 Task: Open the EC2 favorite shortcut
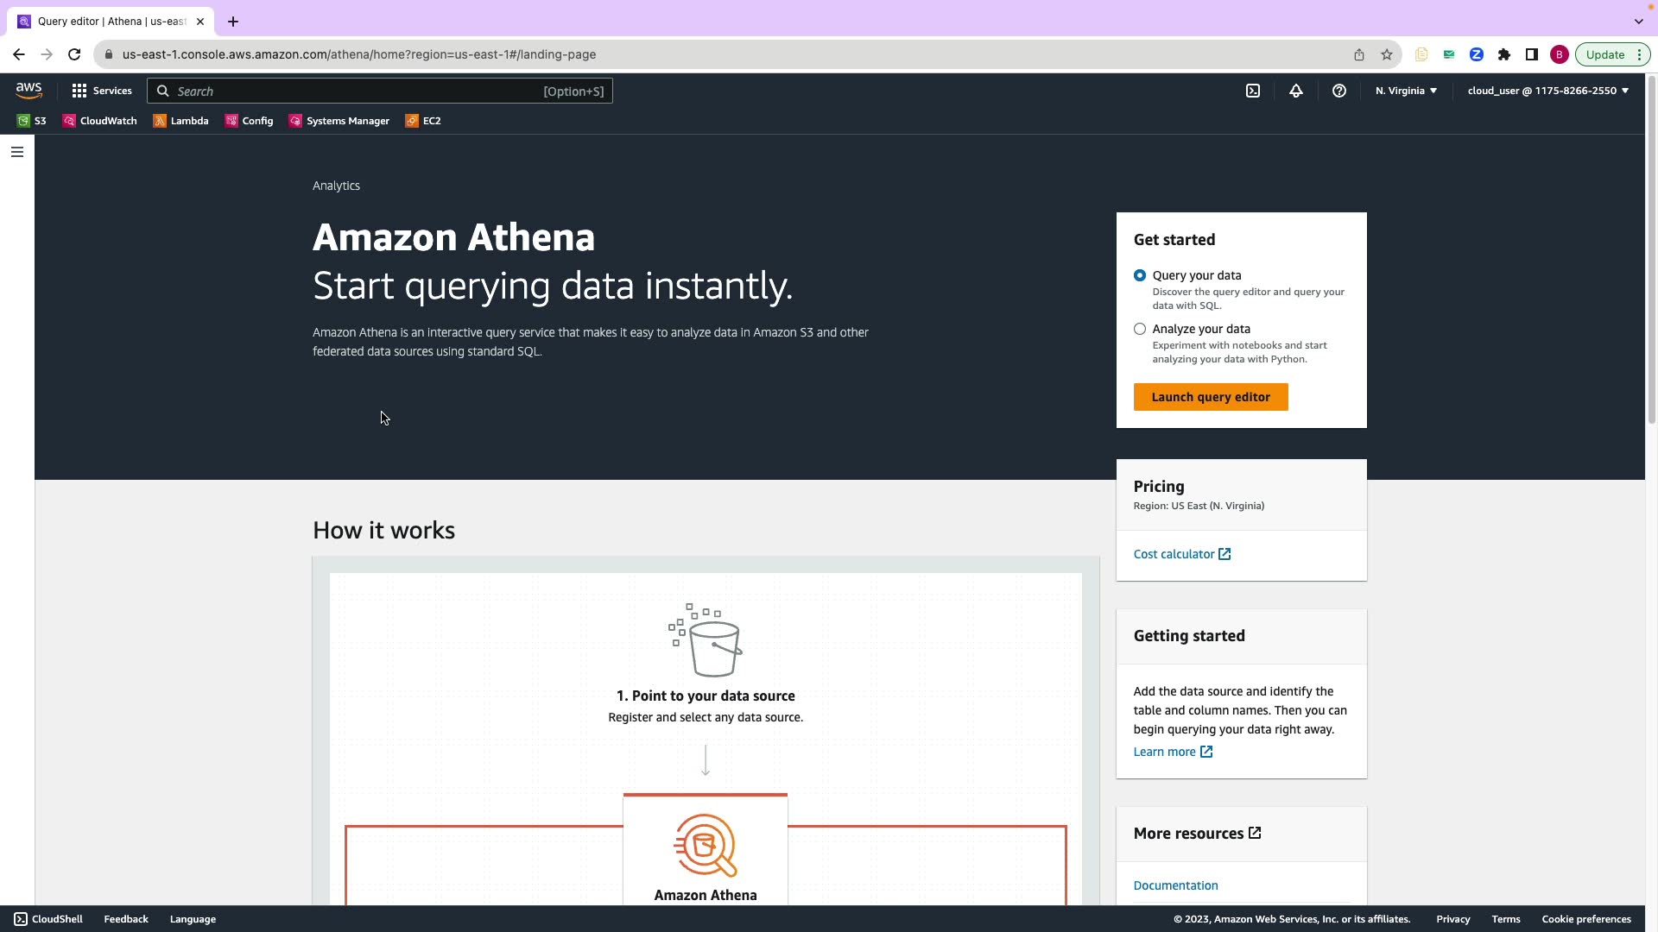423,121
